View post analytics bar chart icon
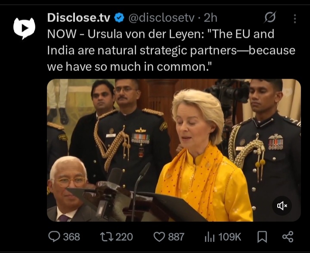The image size is (310, 253). click(x=210, y=237)
